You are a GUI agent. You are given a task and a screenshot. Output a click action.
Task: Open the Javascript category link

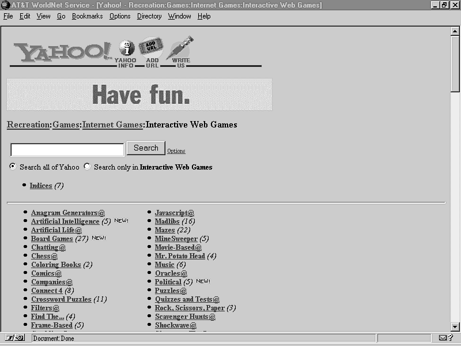(x=175, y=213)
